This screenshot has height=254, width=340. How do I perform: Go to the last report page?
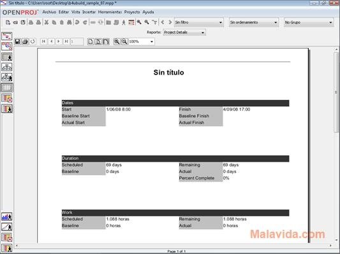pyautogui.click(x=66, y=41)
